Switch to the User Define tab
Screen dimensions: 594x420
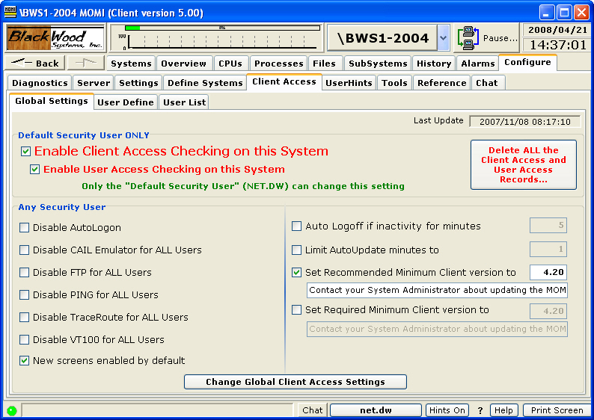pos(126,102)
